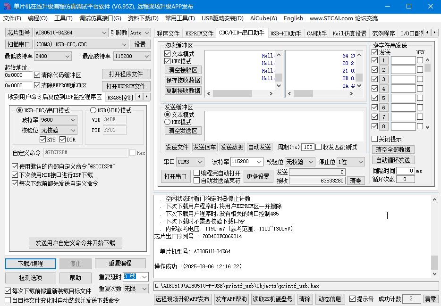The image size is (441, 306).
Task: Click multi-string send button number 3
Action: (383, 79)
